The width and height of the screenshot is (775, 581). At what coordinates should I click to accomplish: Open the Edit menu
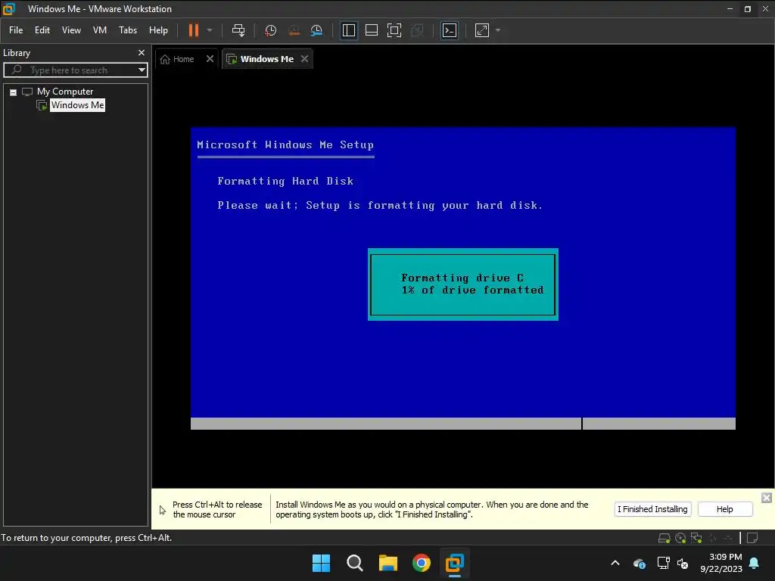42,30
